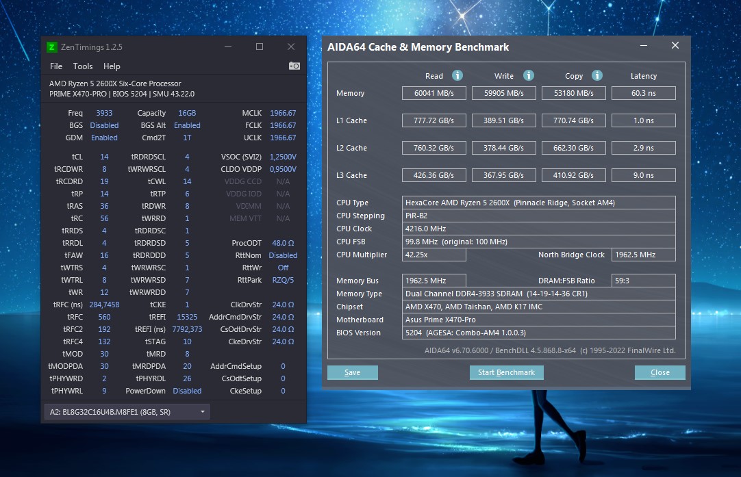The width and height of the screenshot is (741, 477).
Task: Click the North Bridge Clock value 1962.5 MHz
Action: (x=644, y=255)
